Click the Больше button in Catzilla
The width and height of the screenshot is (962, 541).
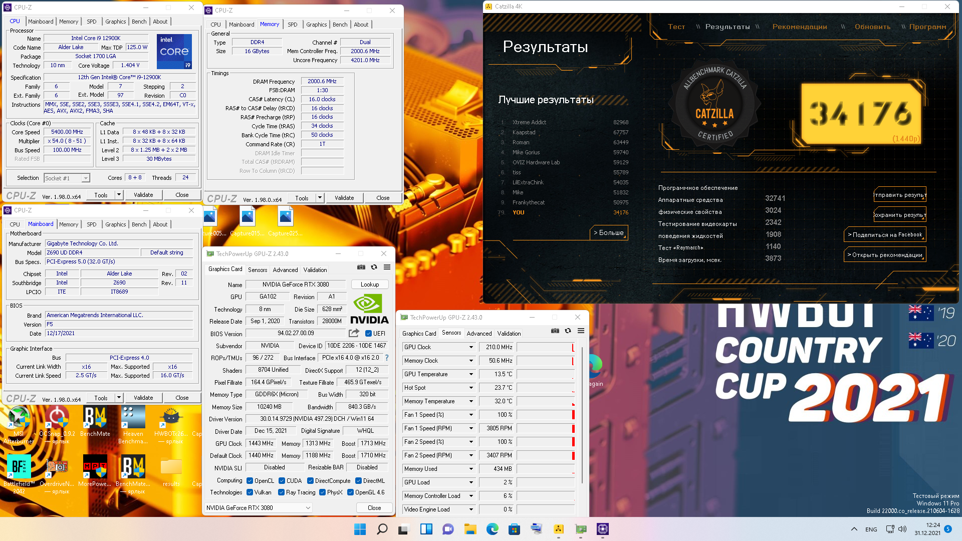609,232
